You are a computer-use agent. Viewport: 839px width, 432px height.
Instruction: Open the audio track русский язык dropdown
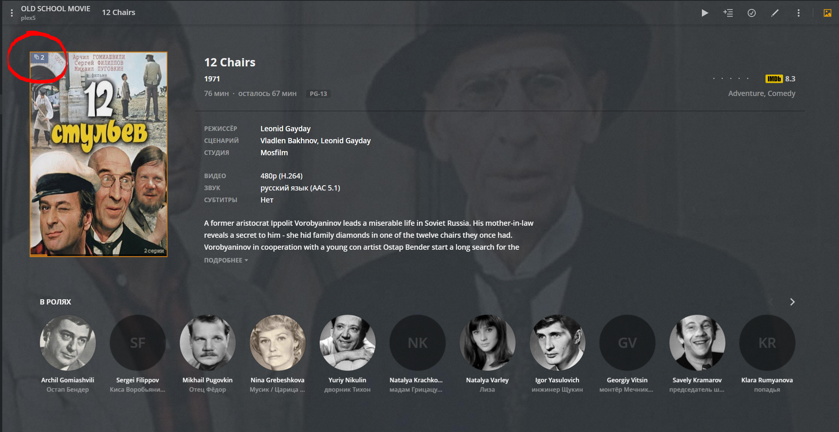(300, 188)
